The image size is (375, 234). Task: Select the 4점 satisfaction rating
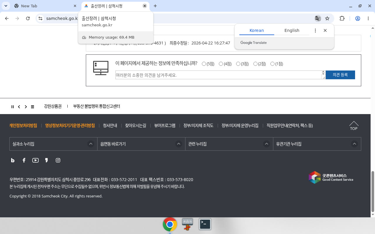point(221,64)
